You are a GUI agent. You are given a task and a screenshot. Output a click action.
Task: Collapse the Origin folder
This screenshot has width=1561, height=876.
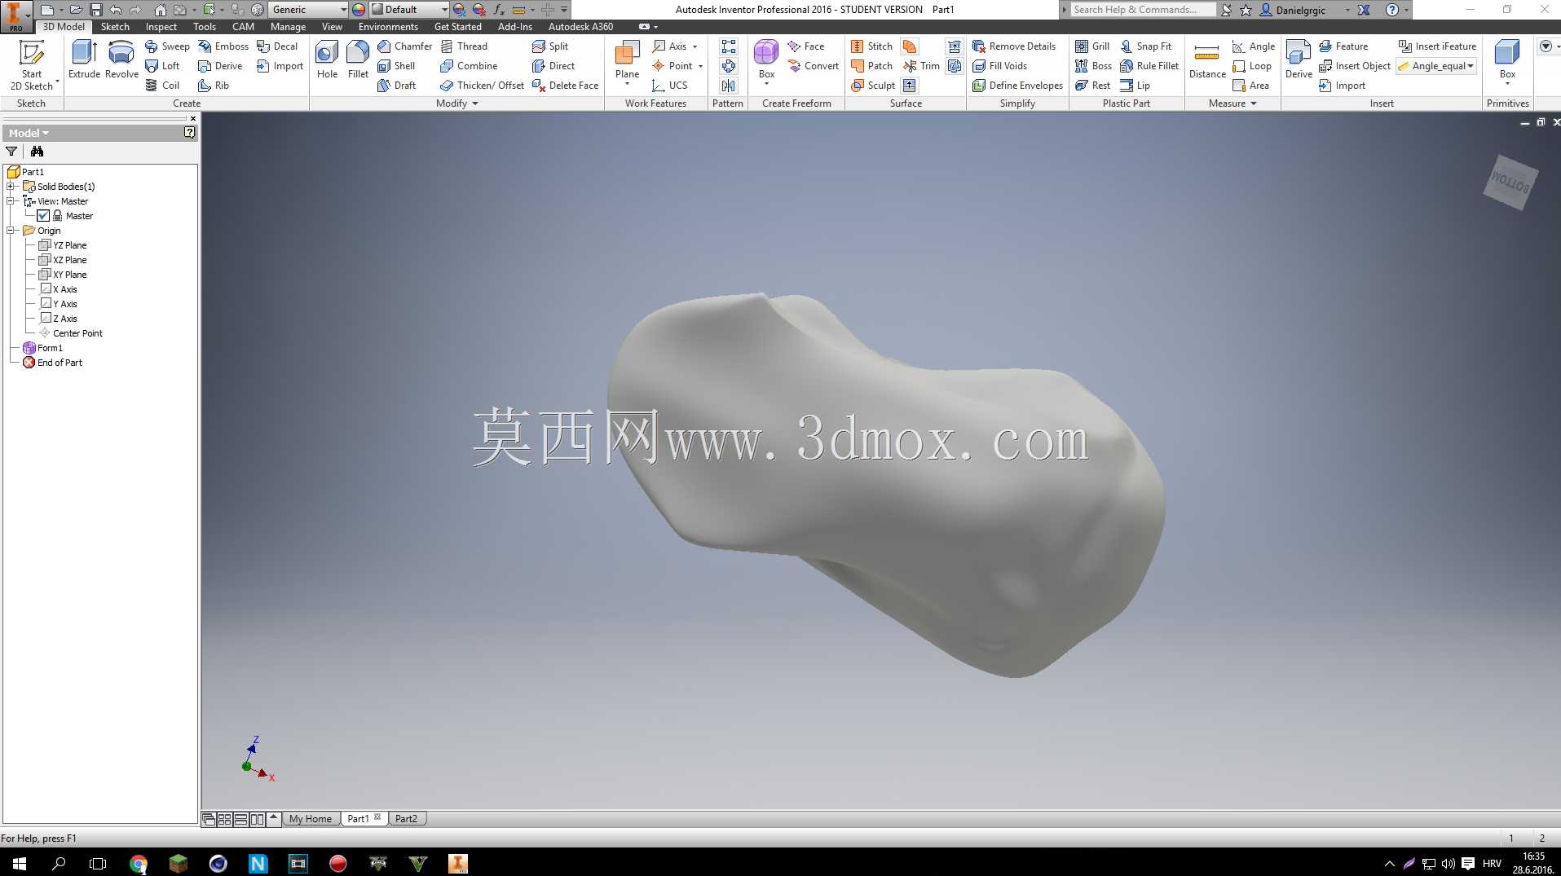click(x=11, y=231)
